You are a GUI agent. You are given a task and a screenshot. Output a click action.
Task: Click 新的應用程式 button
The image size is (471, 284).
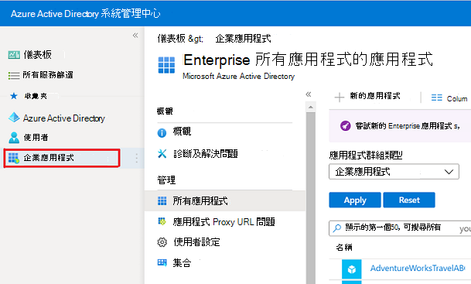coord(368,97)
